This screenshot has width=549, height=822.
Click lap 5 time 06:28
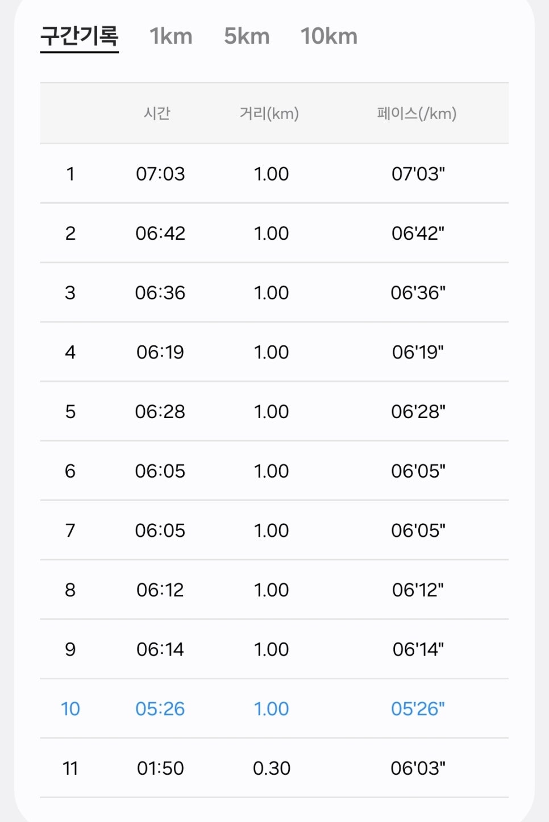[160, 411]
